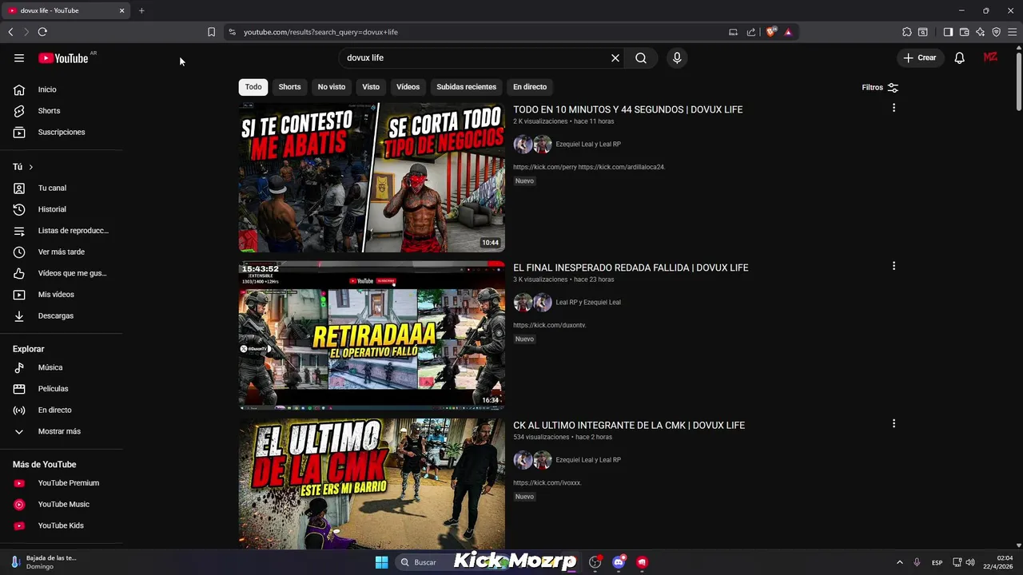Image resolution: width=1023 pixels, height=575 pixels.
Task: Open Windows Start menu
Action: point(381,562)
